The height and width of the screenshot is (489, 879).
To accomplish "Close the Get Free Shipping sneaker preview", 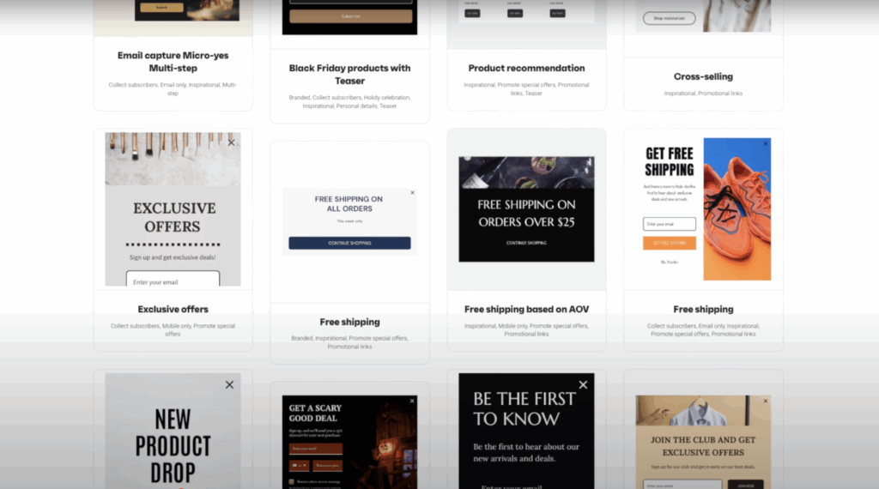I will (x=766, y=144).
